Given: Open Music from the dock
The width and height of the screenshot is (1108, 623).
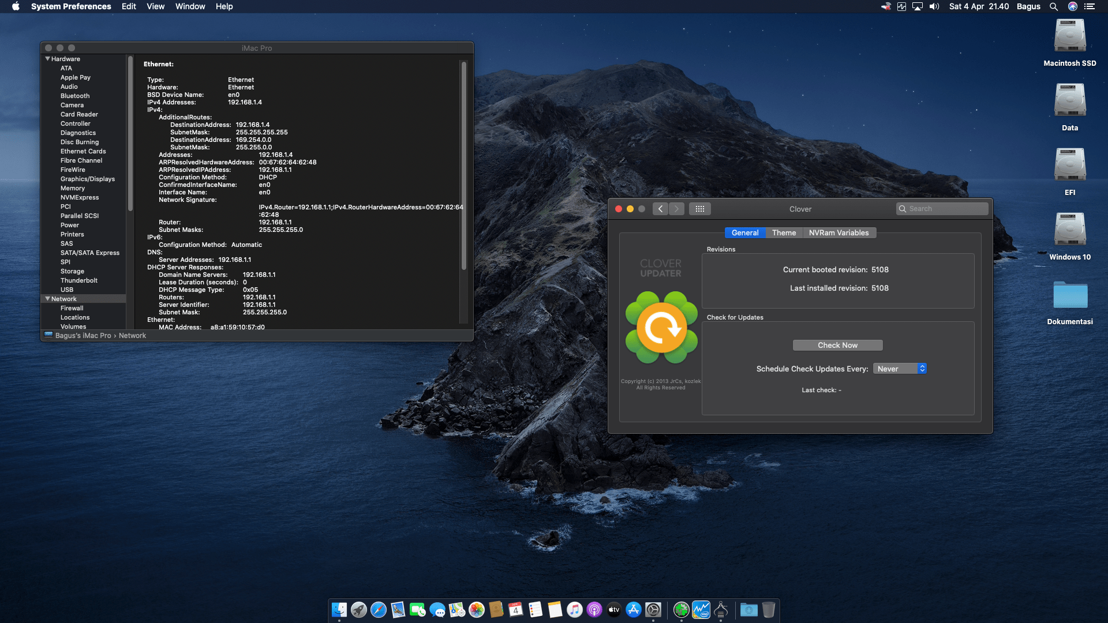Looking at the screenshot, I should [575, 610].
